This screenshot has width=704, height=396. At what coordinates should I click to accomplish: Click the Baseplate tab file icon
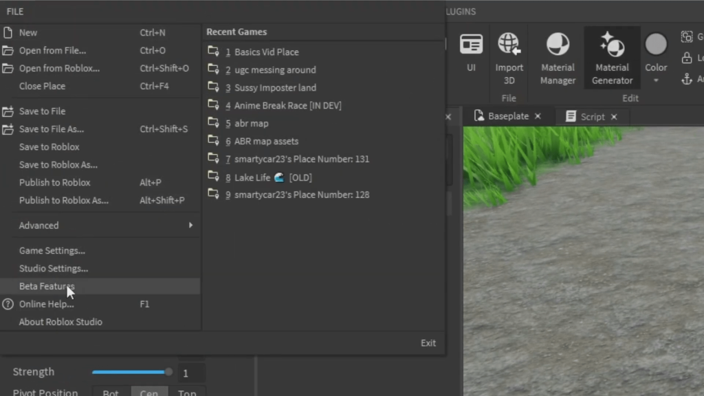(479, 115)
